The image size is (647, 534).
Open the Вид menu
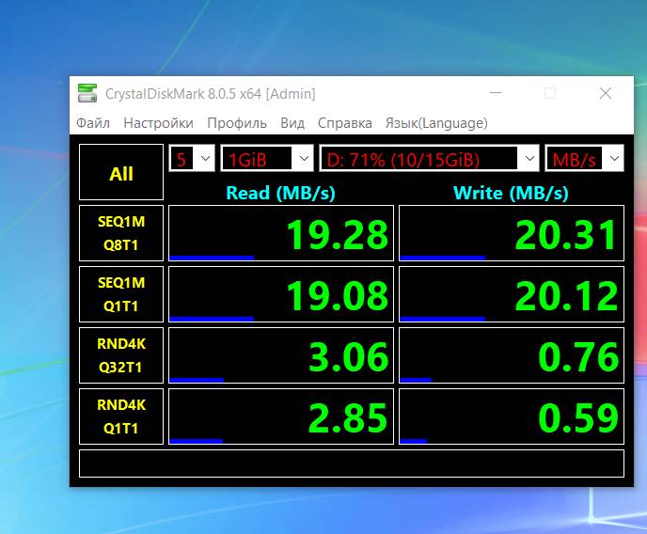click(x=292, y=123)
